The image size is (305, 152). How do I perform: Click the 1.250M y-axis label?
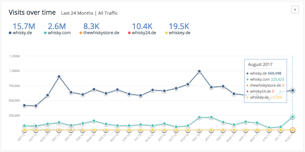coord(14,56)
